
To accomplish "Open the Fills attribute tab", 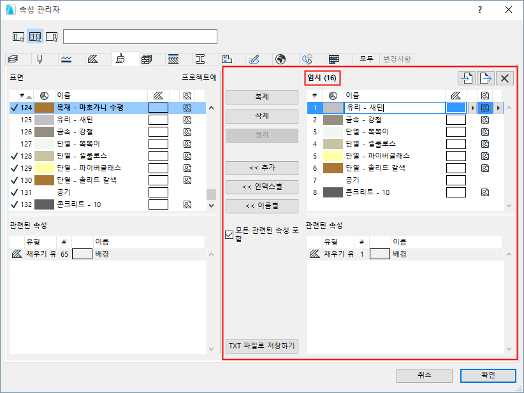I will [x=93, y=59].
